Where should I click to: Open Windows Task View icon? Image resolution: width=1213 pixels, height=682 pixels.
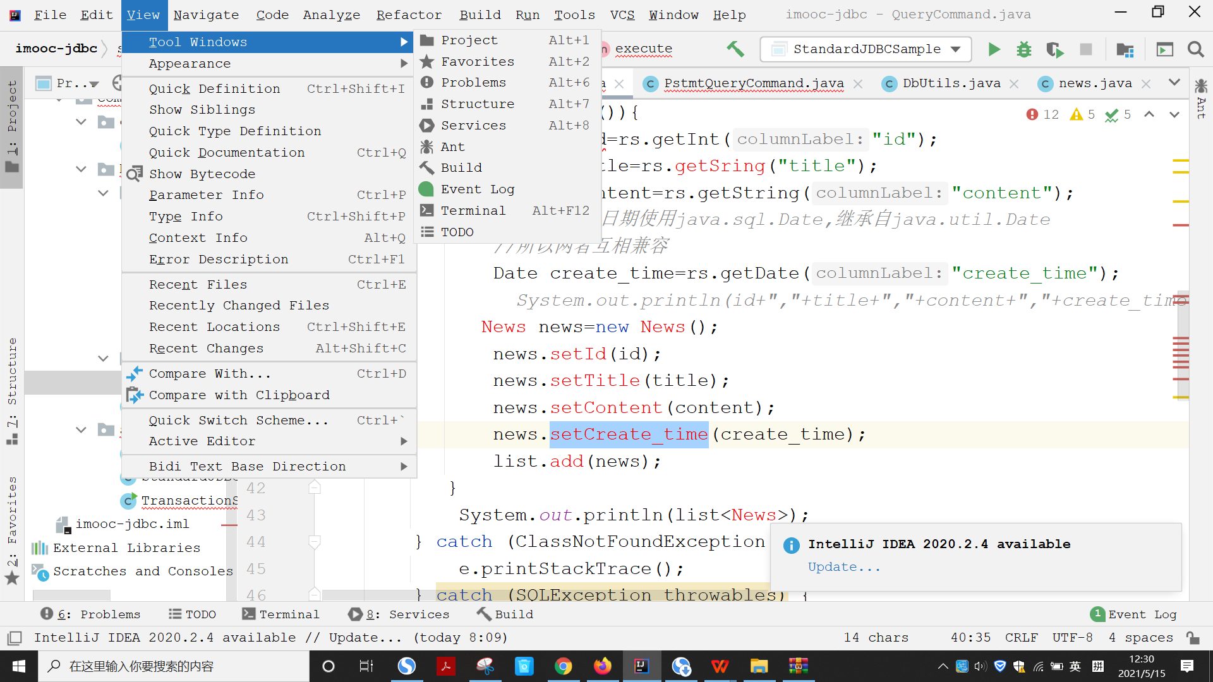[x=366, y=666]
